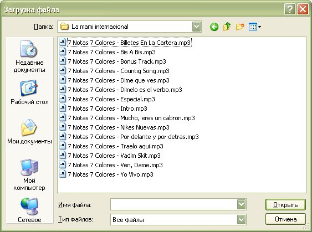Viewport: 312px width, 232px height.
Task: Select file name Countig Song.mp3
Action: [x=119, y=71]
